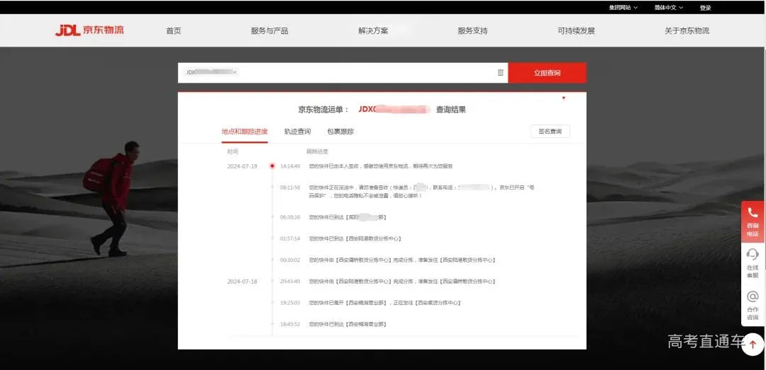
Task: Click the red 立即查询 button
Action: coord(547,73)
